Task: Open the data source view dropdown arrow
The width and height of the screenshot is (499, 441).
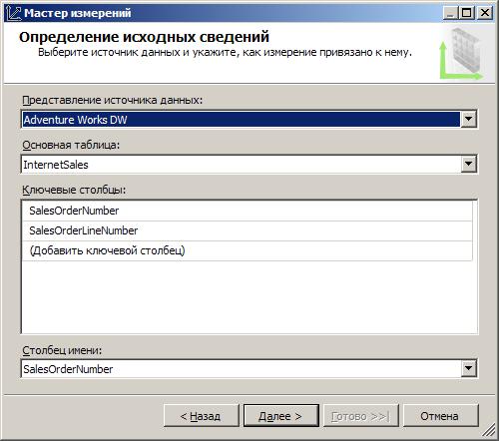Action: (468, 119)
